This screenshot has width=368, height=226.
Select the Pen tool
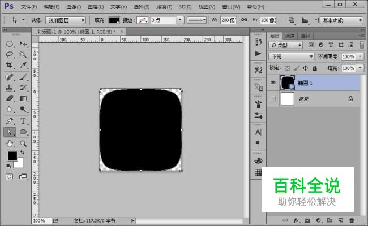pyautogui.click(x=10, y=121)
